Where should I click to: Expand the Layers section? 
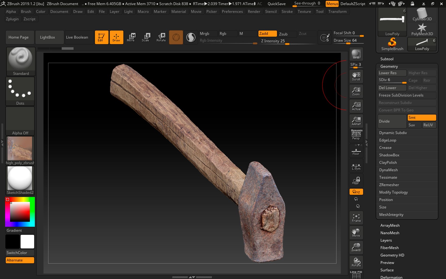[x=386, y=240]
